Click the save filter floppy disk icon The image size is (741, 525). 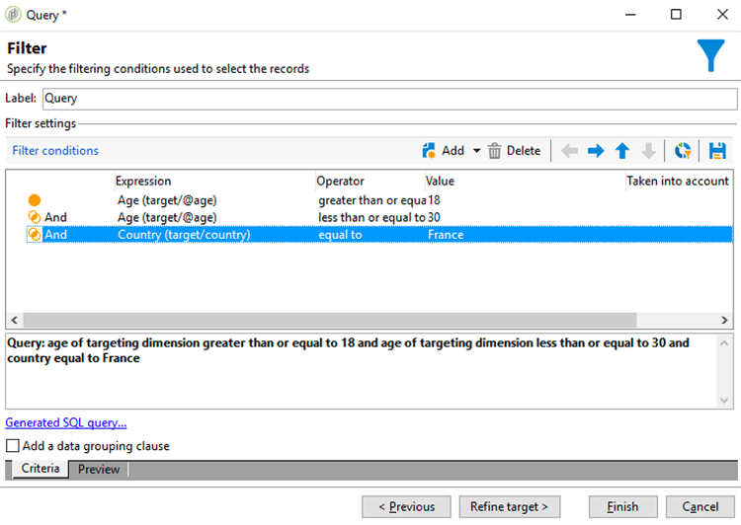point(717,151)
